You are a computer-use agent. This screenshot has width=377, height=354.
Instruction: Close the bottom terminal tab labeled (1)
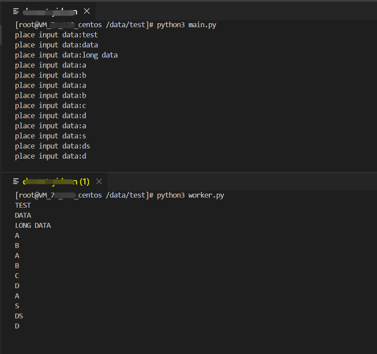point(99,181)
